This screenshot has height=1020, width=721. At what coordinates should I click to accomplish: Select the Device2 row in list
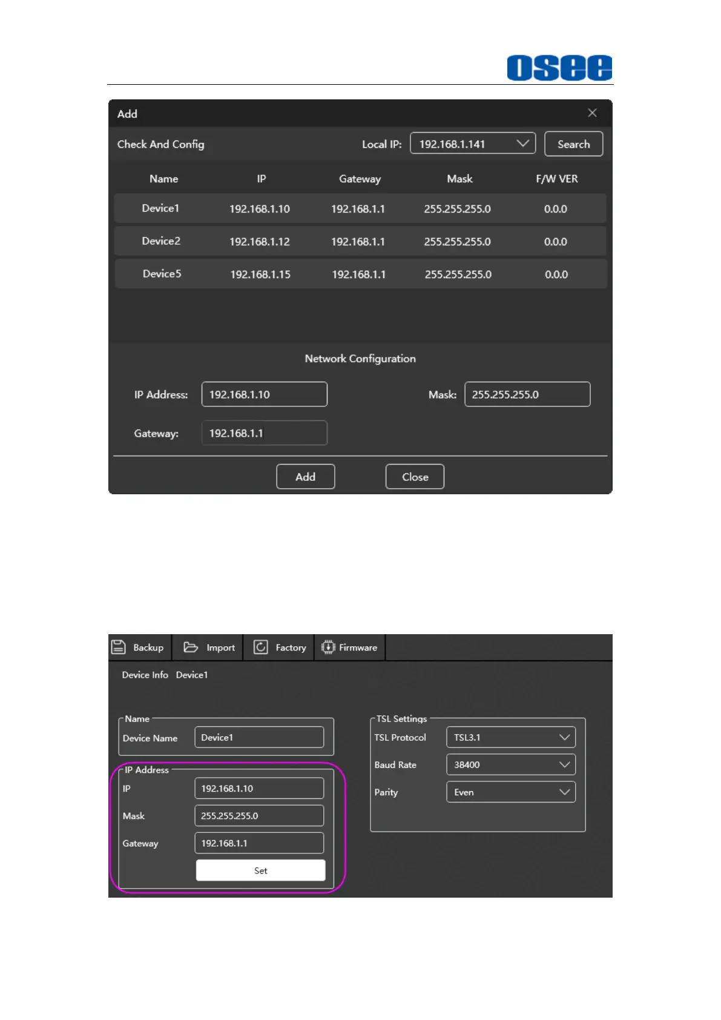(360, 241)
